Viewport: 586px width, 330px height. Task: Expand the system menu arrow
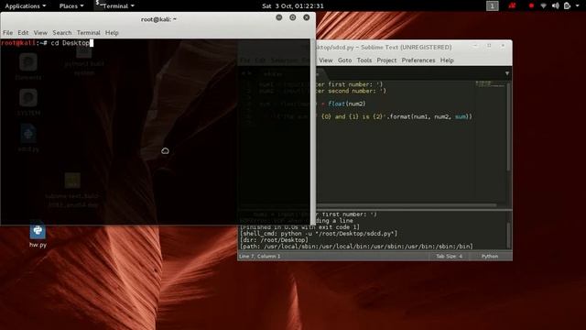click(578, 6)
